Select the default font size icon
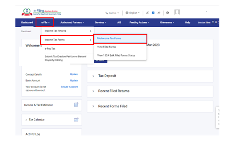Screen dimensions: 242x161 click(153, 13)
